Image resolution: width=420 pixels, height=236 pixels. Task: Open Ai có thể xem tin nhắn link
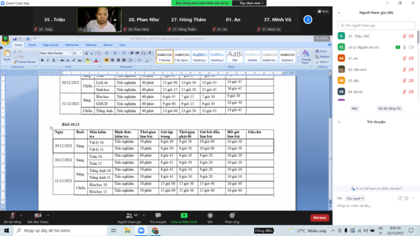click(x=376, y=189)
